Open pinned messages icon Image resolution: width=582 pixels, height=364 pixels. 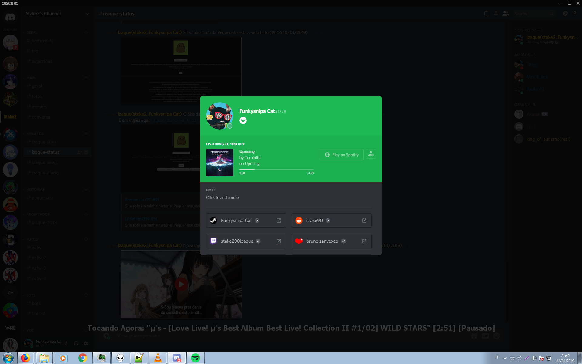(496, 13)
